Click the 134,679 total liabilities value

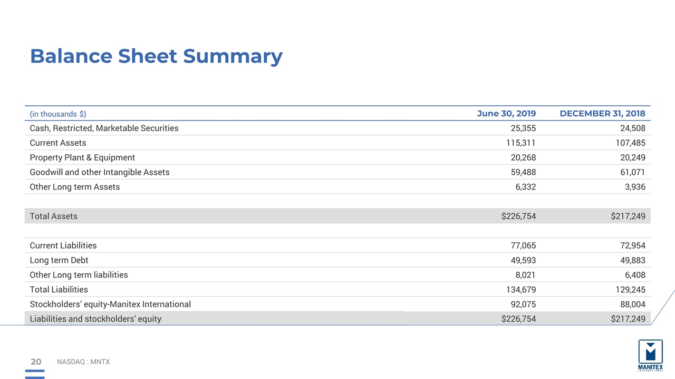521,290
